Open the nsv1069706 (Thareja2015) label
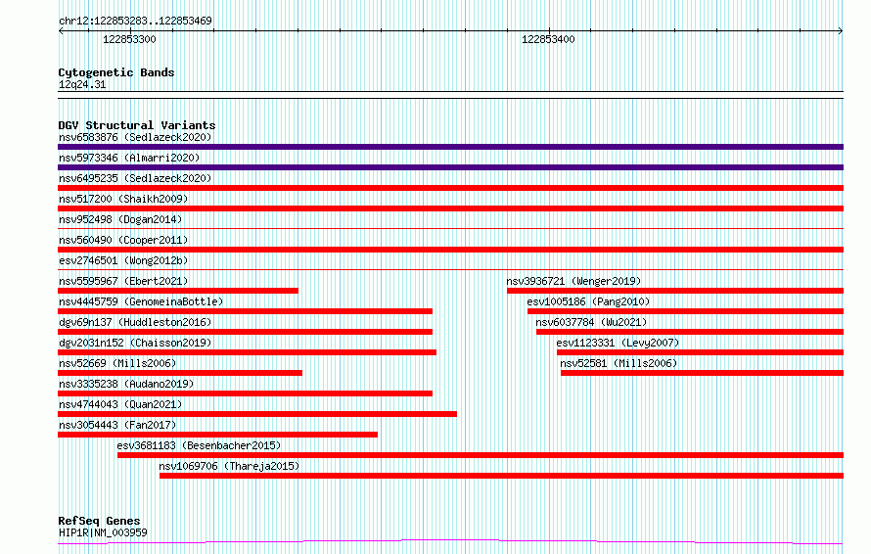Image resolution: width=871 pixels, height=554 pixels. click(x=229, y=466)
